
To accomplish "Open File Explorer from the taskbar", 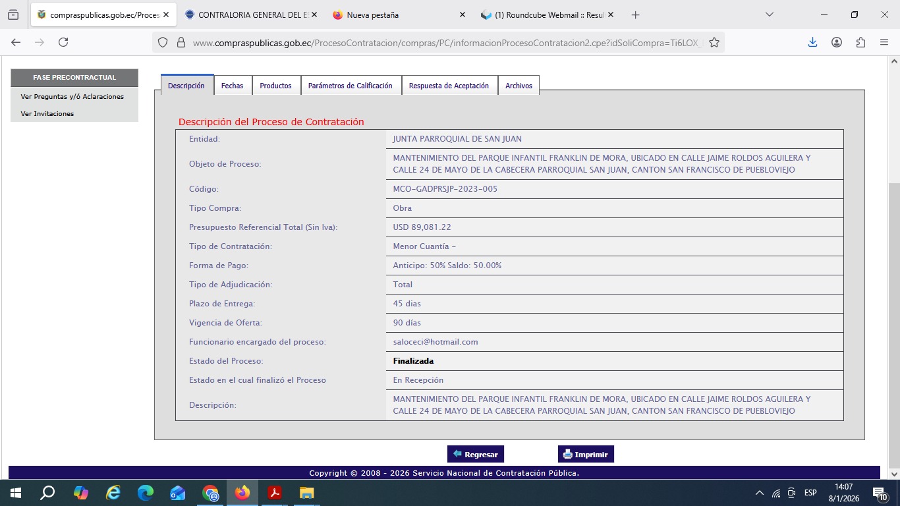I will click(x=306, y=493).
